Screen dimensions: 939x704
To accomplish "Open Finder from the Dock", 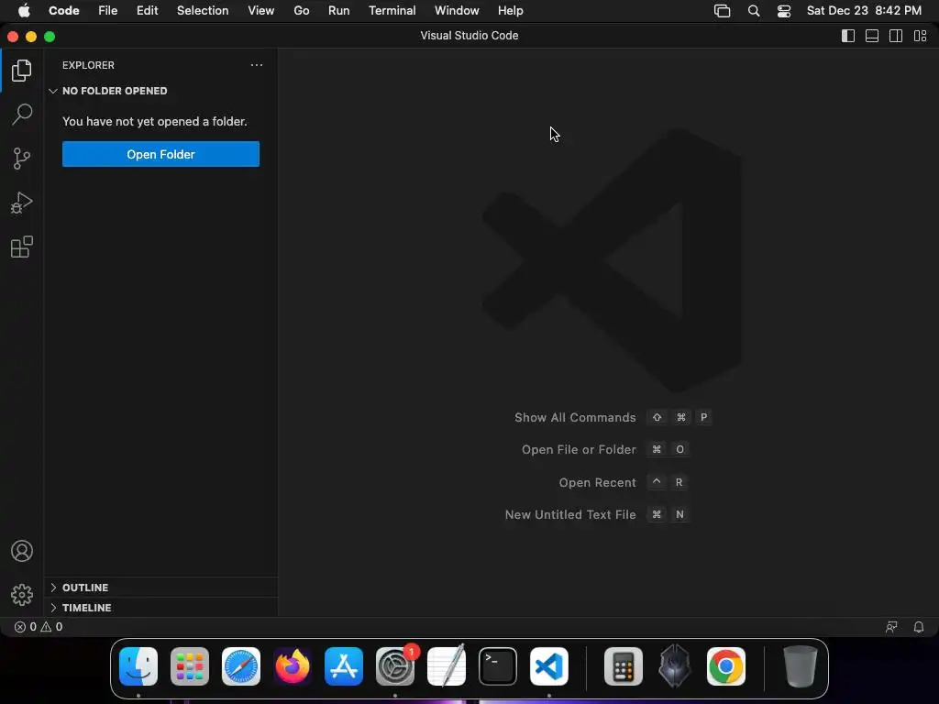I will (138, 666).
